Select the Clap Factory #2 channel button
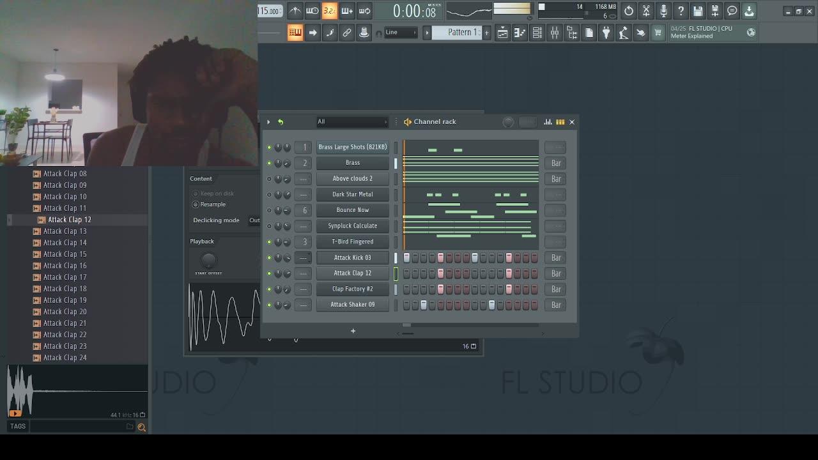 tap(353, 289)
